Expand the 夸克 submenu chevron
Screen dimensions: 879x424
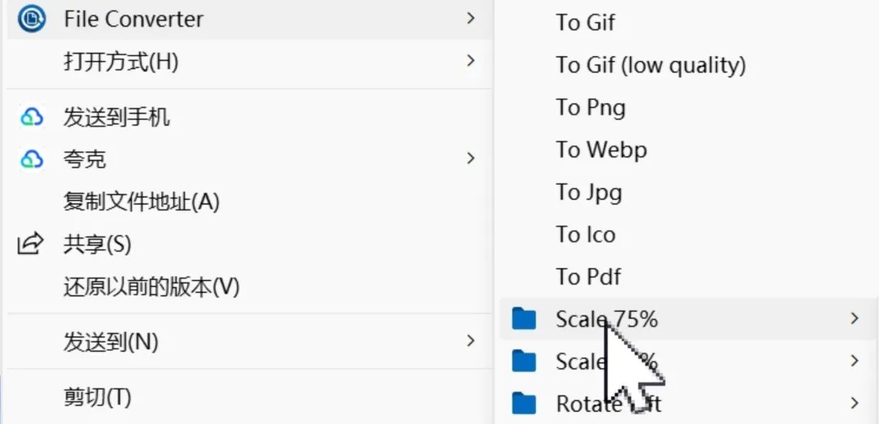tap(471, 159)
